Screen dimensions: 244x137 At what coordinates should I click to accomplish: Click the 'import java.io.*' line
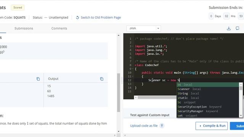(x=149, y=54)
